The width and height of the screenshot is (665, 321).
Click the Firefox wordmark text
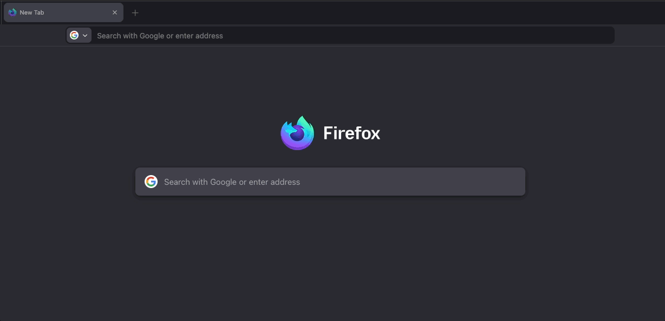tap(351, 133)
